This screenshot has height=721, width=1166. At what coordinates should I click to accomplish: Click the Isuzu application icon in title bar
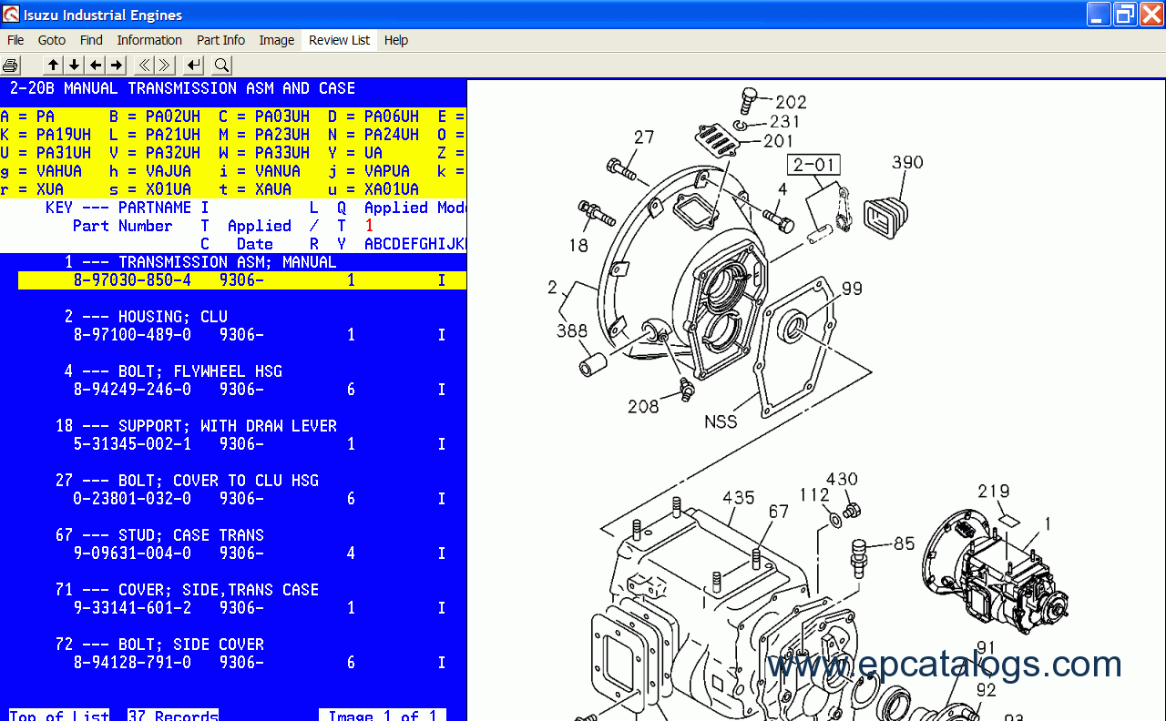[11, 15]
